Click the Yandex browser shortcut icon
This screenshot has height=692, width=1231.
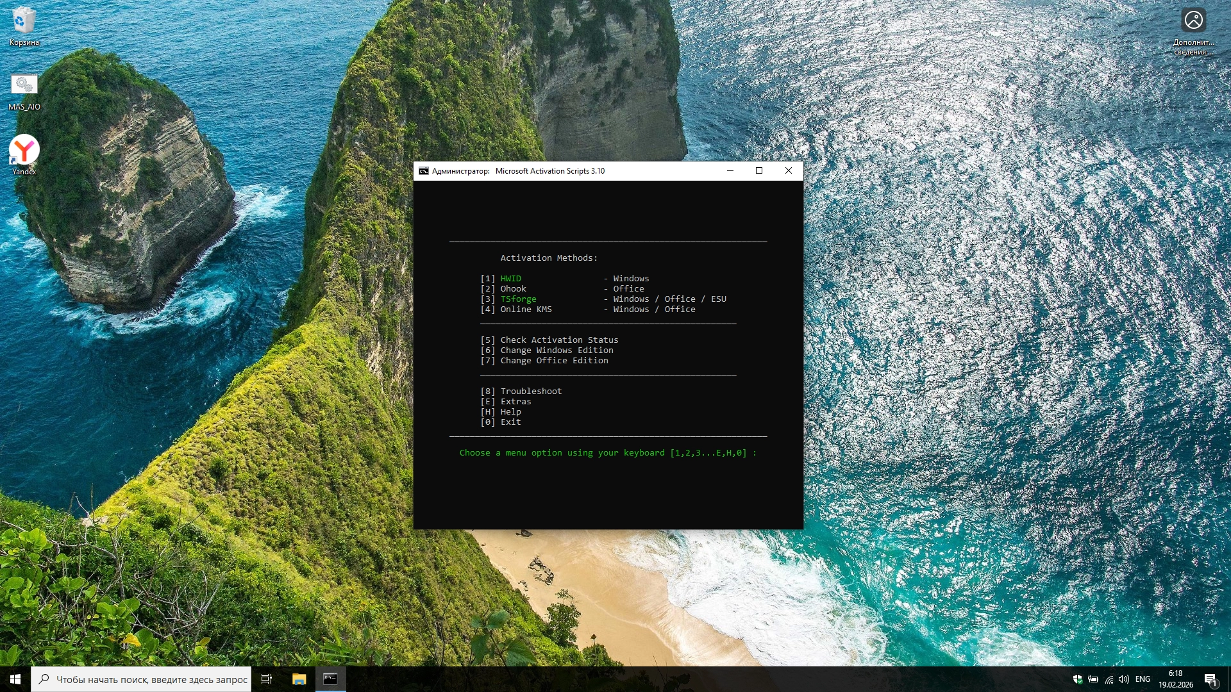(24, 150)
